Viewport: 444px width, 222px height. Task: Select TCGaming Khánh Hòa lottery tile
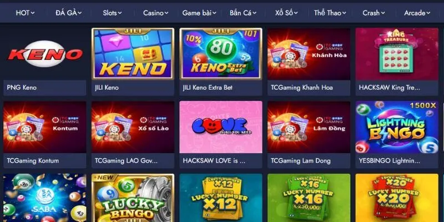pyautogui.click(x=309, y=54)
